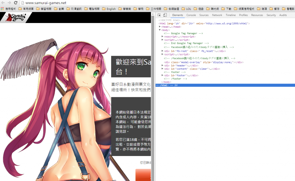Activate the inspect element picker in DevTools
295x181 pixels.
tap(159, 15)
